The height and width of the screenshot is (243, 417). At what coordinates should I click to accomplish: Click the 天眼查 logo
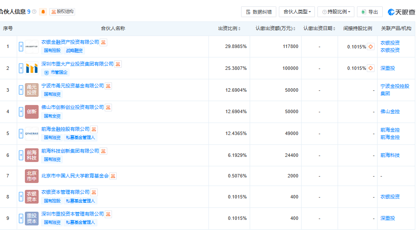coord(401,12)
